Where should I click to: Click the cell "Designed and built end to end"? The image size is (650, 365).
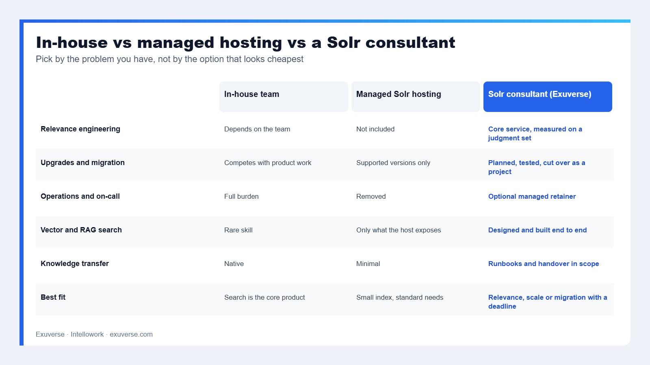537,230
